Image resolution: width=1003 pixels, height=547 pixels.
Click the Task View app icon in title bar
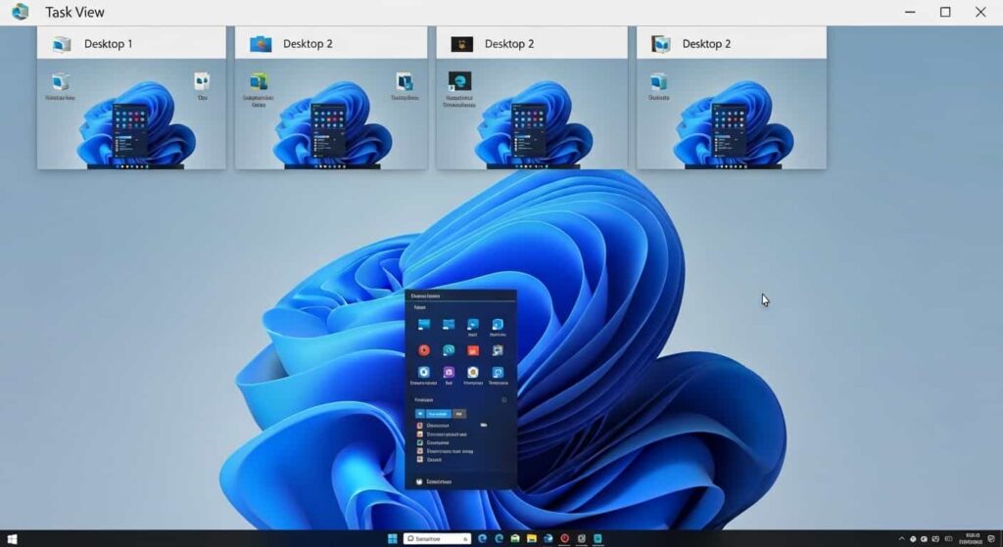(x=20, y=12)
